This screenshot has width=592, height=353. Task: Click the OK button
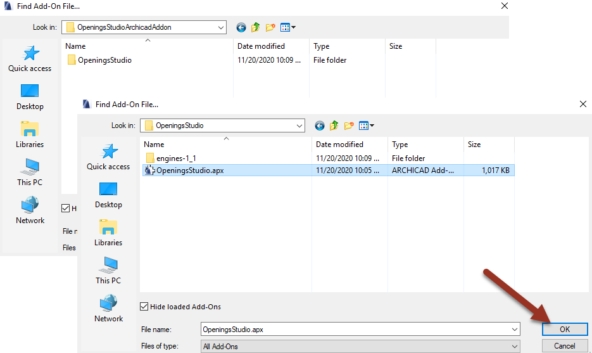tap(565, 329)
